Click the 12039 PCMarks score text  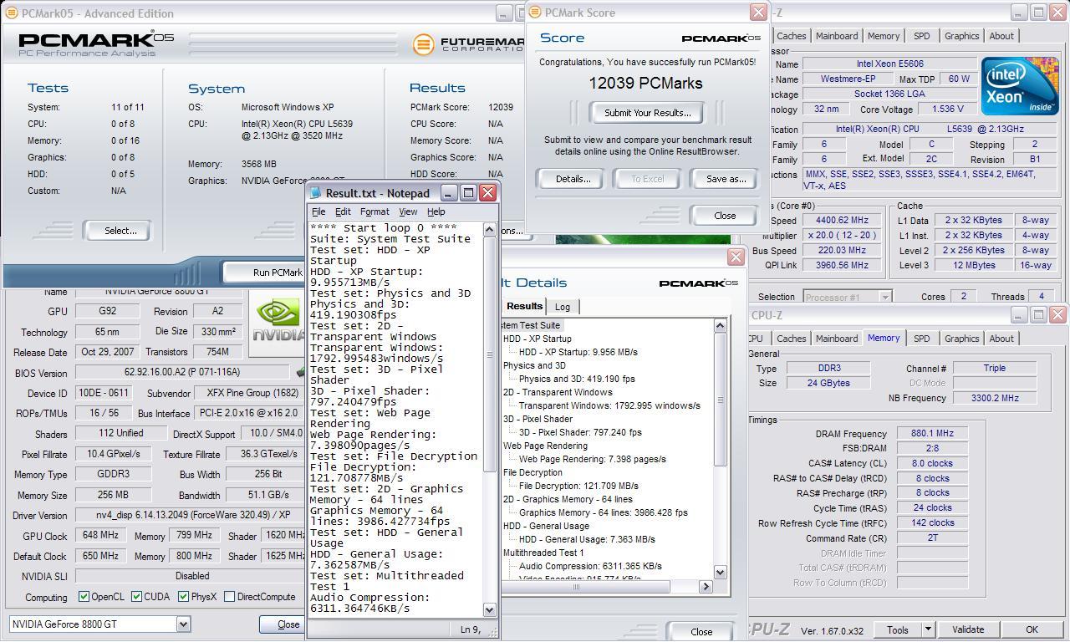(x=645, y=83)
